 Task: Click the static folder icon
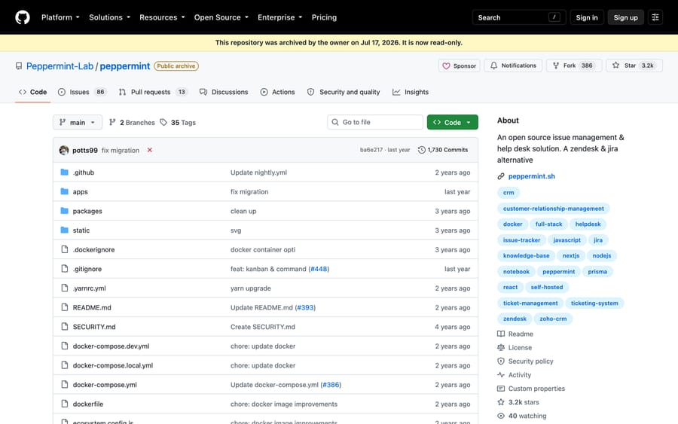[x=65, y=230]
